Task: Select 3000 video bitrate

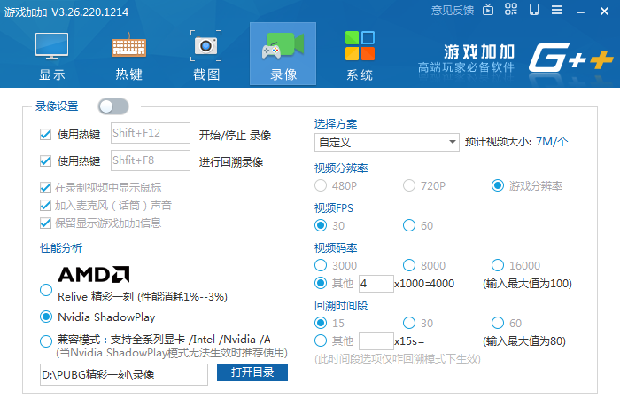Action: click(321, 266)
